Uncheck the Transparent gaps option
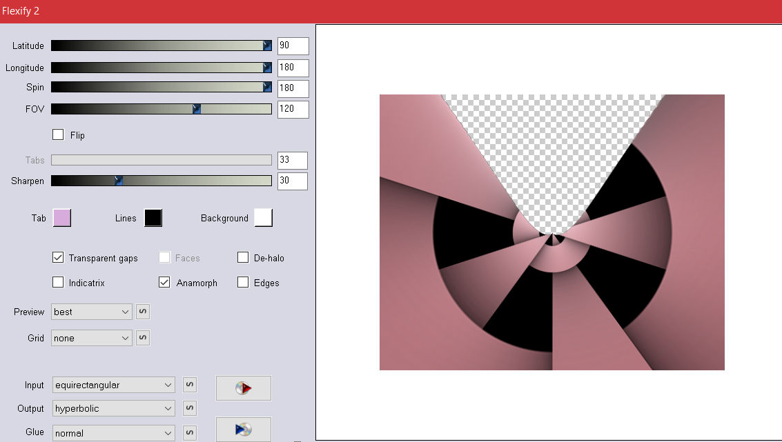 (59, 258)
